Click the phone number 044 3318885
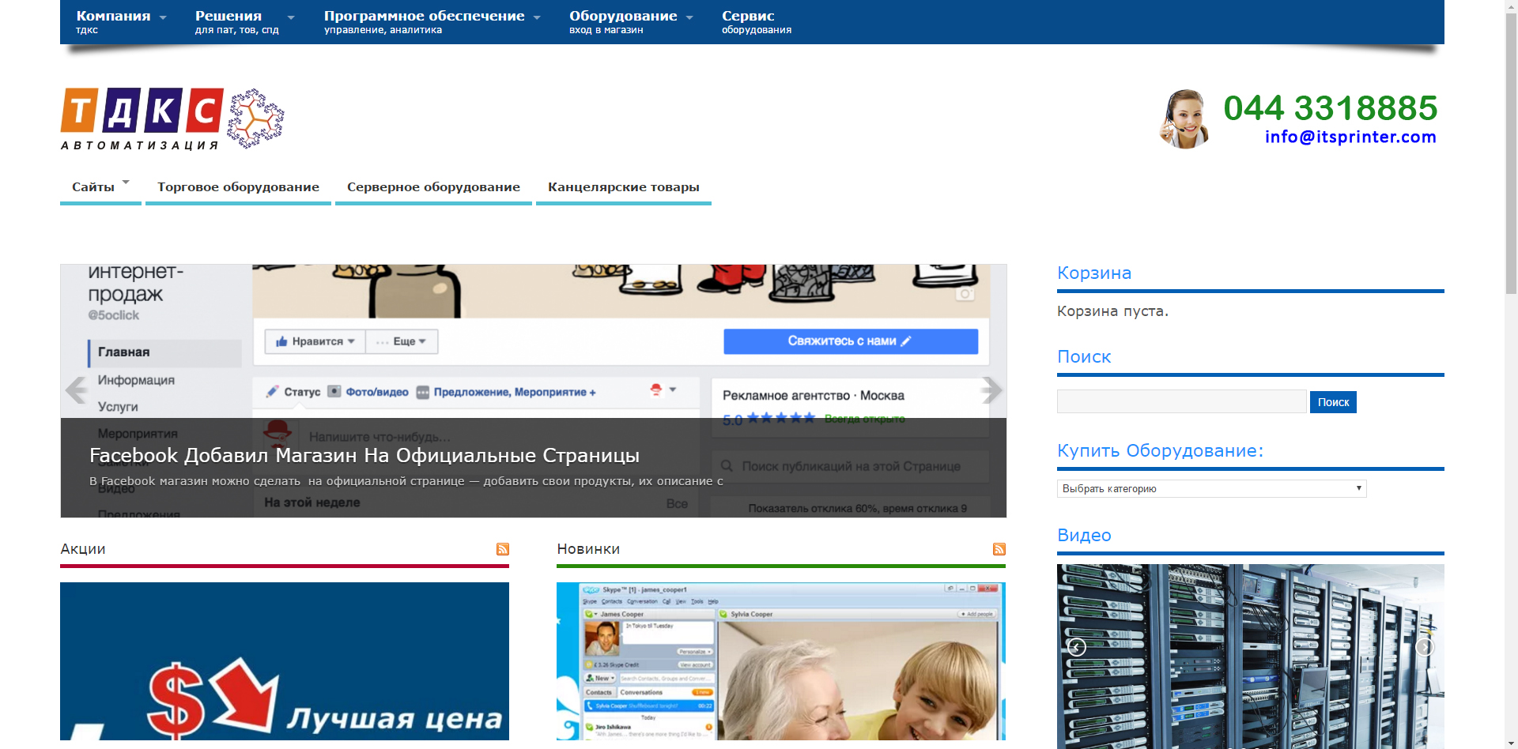The image size is (1518, 749). coord(1330,107)
